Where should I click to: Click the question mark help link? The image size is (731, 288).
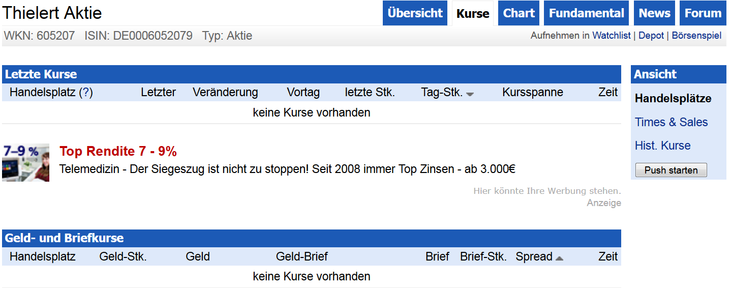tap(86, 93)
